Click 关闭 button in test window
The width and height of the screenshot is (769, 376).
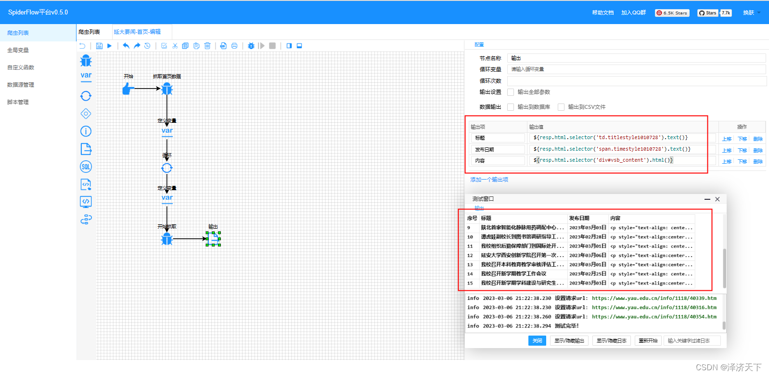(538, 340)
